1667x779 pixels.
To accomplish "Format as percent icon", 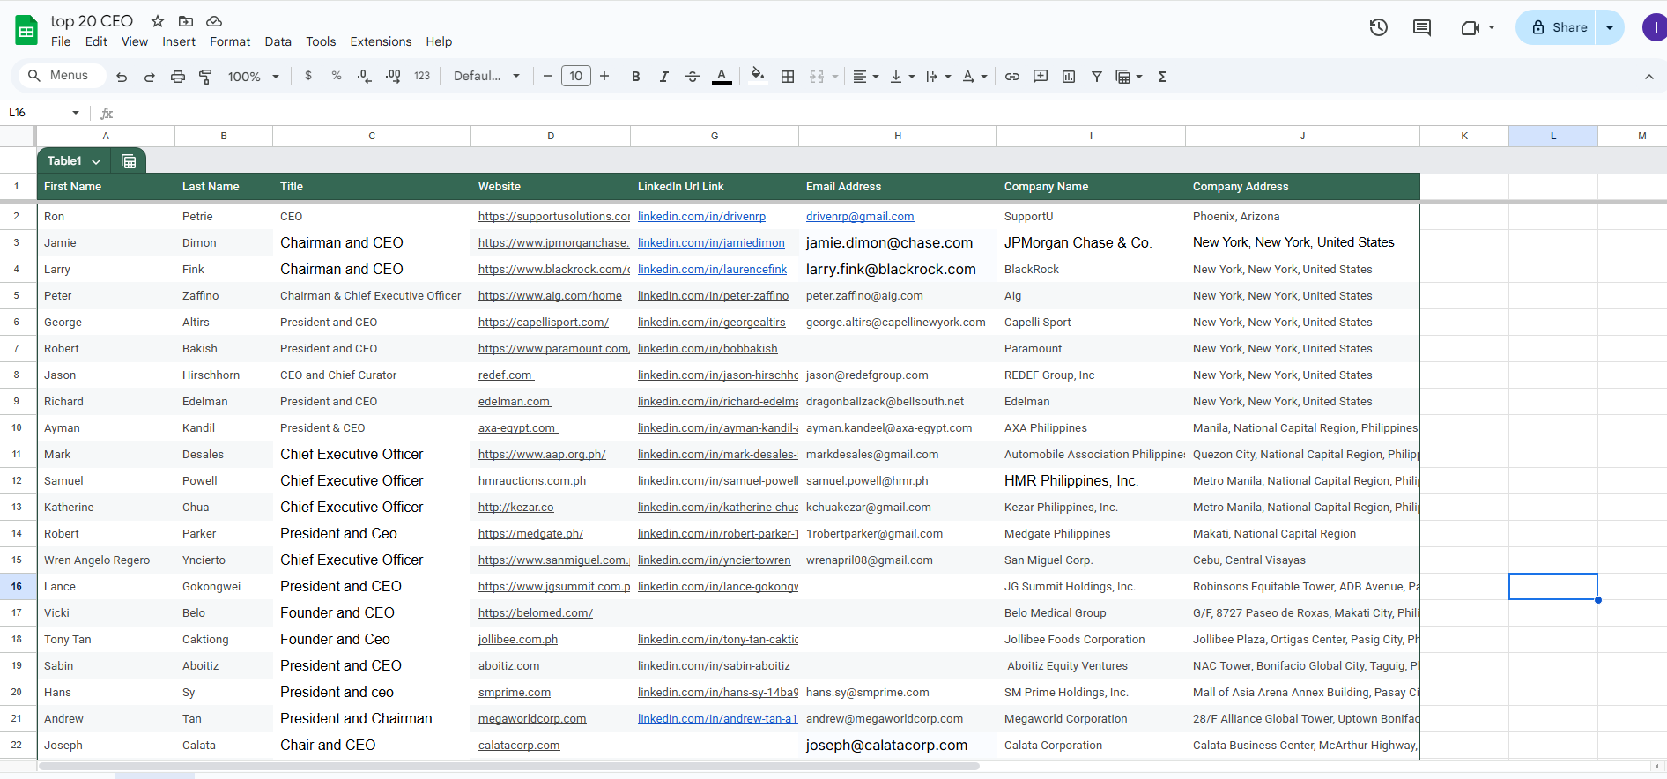I will (x=337, y=76).
